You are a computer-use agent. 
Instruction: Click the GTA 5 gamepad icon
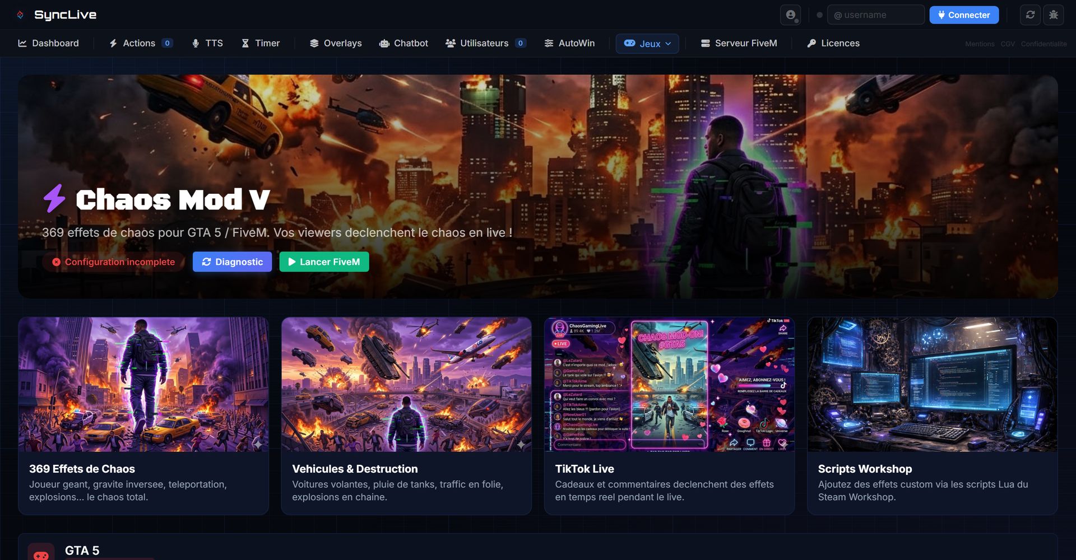click(x=41, y=553)
